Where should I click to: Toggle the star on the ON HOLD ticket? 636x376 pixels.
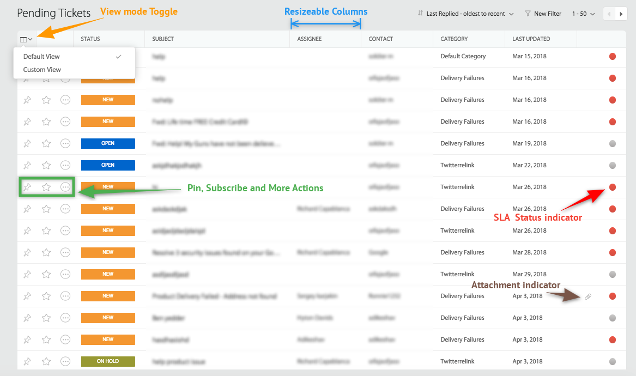pyautogui.click(x=46, y=361)
